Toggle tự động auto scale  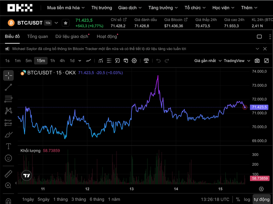point(262,199)
